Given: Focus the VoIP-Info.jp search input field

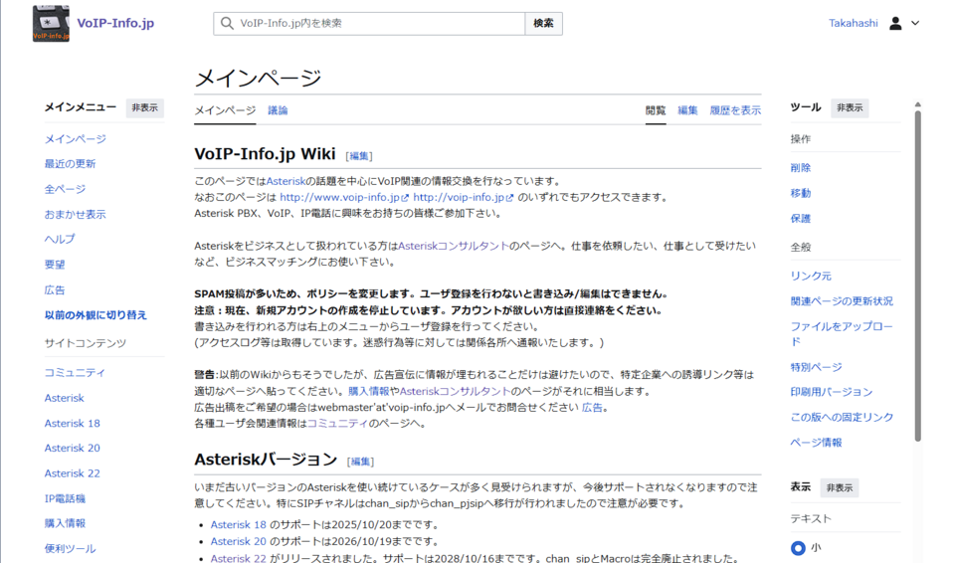Looking at the screenshot, I should pos(378,23).
